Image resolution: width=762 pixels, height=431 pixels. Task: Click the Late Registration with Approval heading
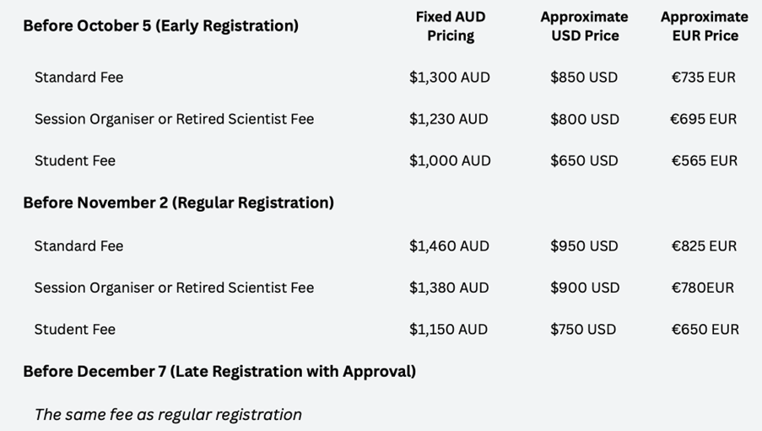(x=219, y=371)
